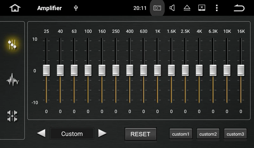Click the 10 scale label at top
Viewport: 254px width, 148px height.
[35, 39]
